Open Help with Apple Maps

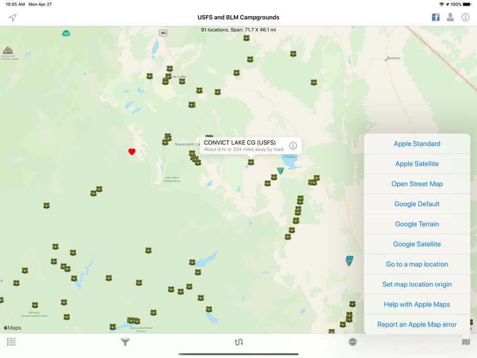tap(417, 305)
